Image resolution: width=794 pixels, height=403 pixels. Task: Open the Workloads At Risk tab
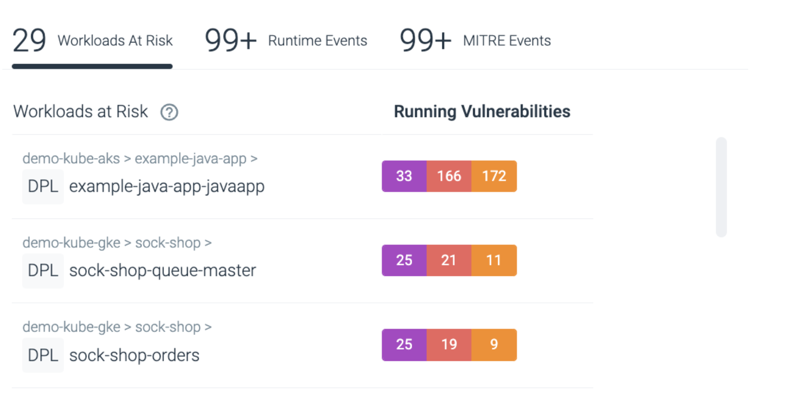[92, 41]
